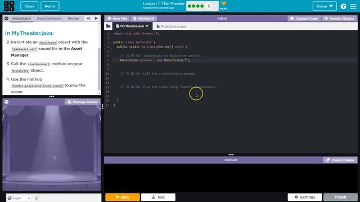The width and height of the screenshot is (360, 202).
Task: Select the first green level dot
Action: coord(190,6)
